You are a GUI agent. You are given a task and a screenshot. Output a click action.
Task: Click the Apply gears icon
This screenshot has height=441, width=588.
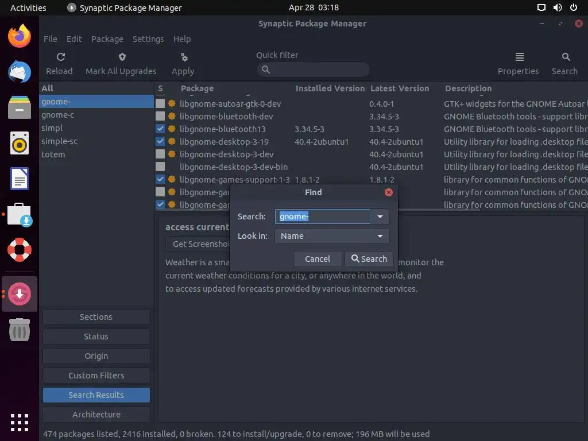[x=184, y=57]
